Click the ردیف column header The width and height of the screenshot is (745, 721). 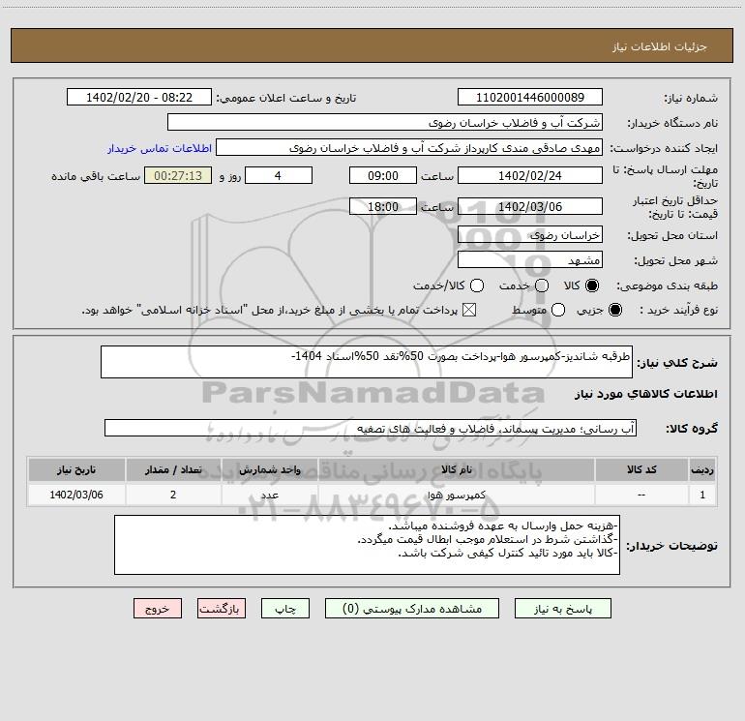[702, 469]
